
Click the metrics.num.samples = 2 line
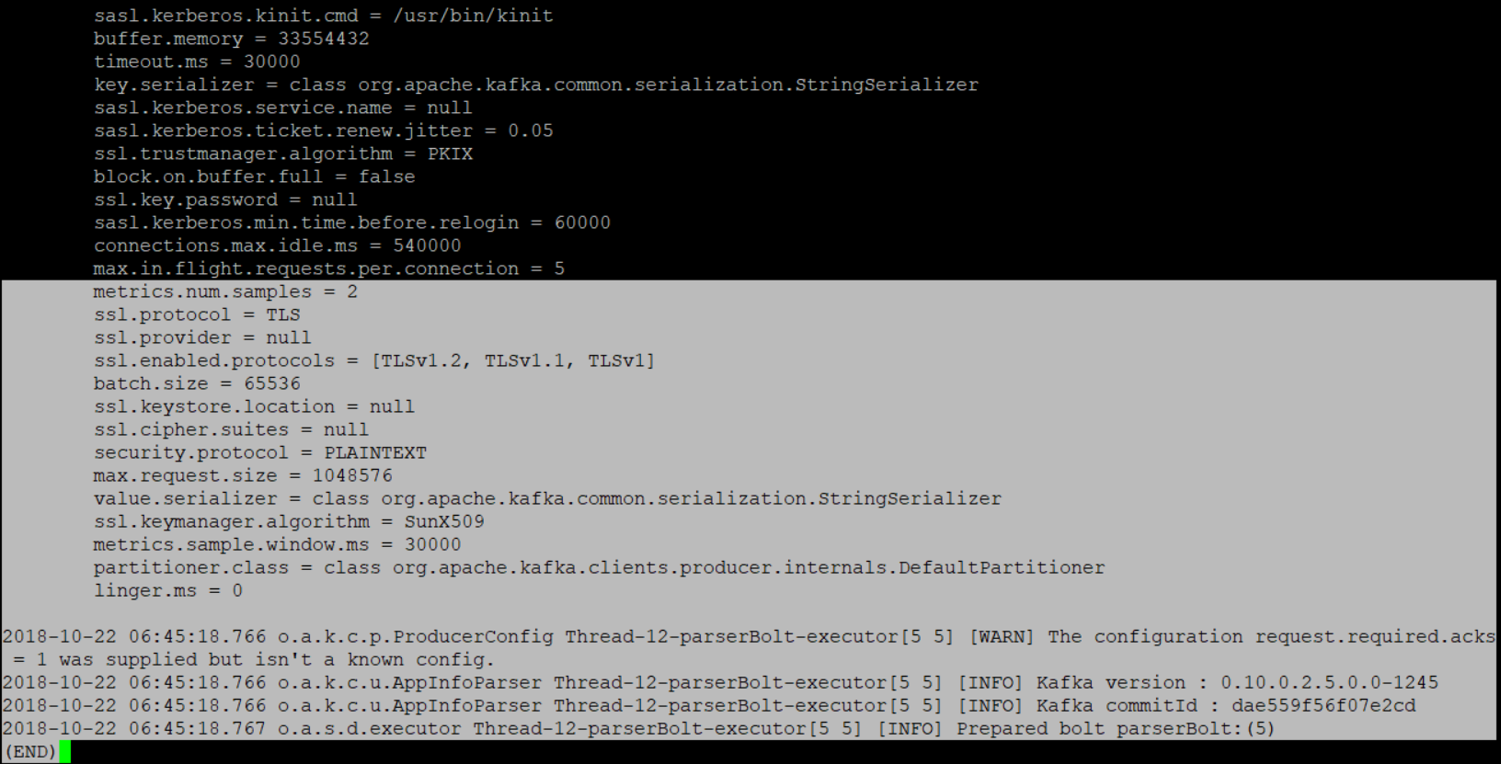[x=225, y=291]
